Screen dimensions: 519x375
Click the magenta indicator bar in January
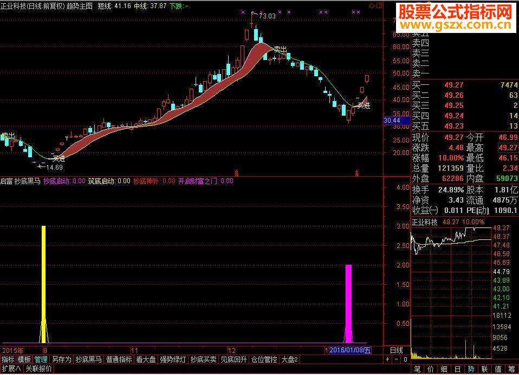[348, 303]
